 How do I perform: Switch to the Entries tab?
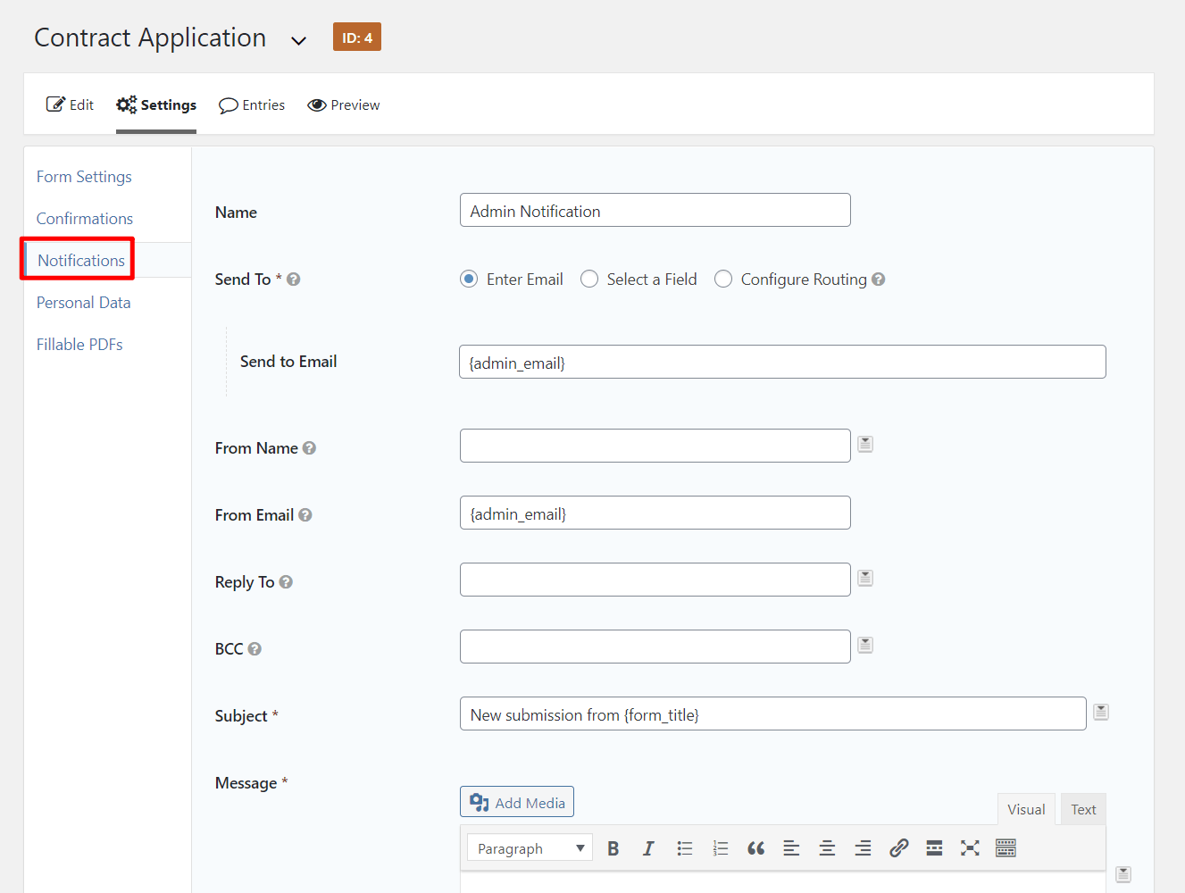pos(252,104)
